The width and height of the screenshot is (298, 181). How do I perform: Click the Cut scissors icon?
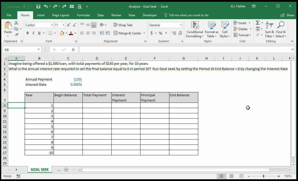[x=16, y=23]
